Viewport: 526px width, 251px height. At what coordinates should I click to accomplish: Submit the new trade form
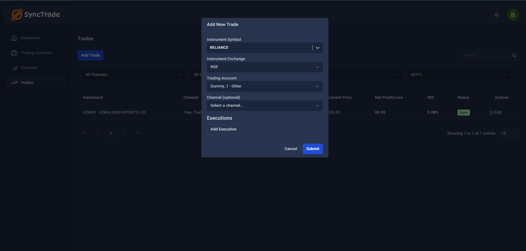point(312,149)
